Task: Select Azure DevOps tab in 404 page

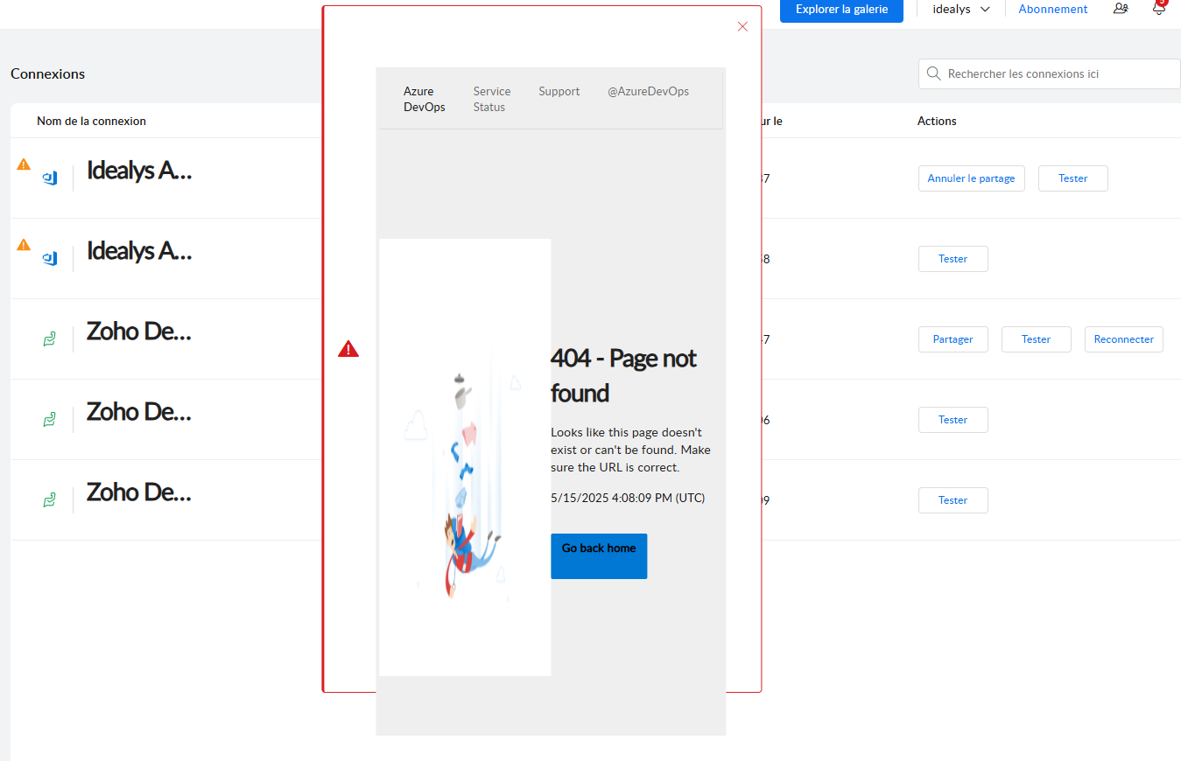Action: click(425, 99)
